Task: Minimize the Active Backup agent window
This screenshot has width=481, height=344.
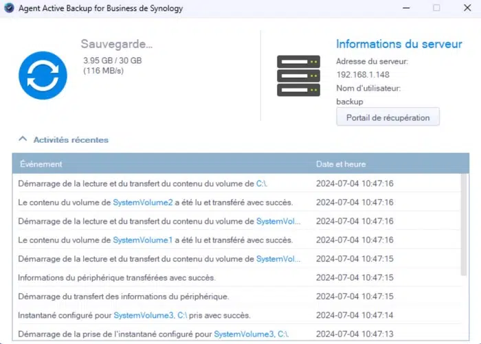Action: point(406,8)
